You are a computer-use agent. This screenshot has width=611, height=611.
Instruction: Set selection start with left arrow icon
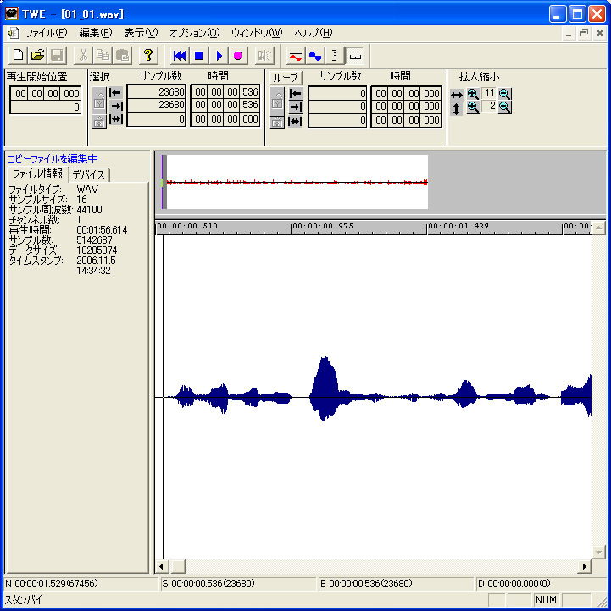point(115,93)
